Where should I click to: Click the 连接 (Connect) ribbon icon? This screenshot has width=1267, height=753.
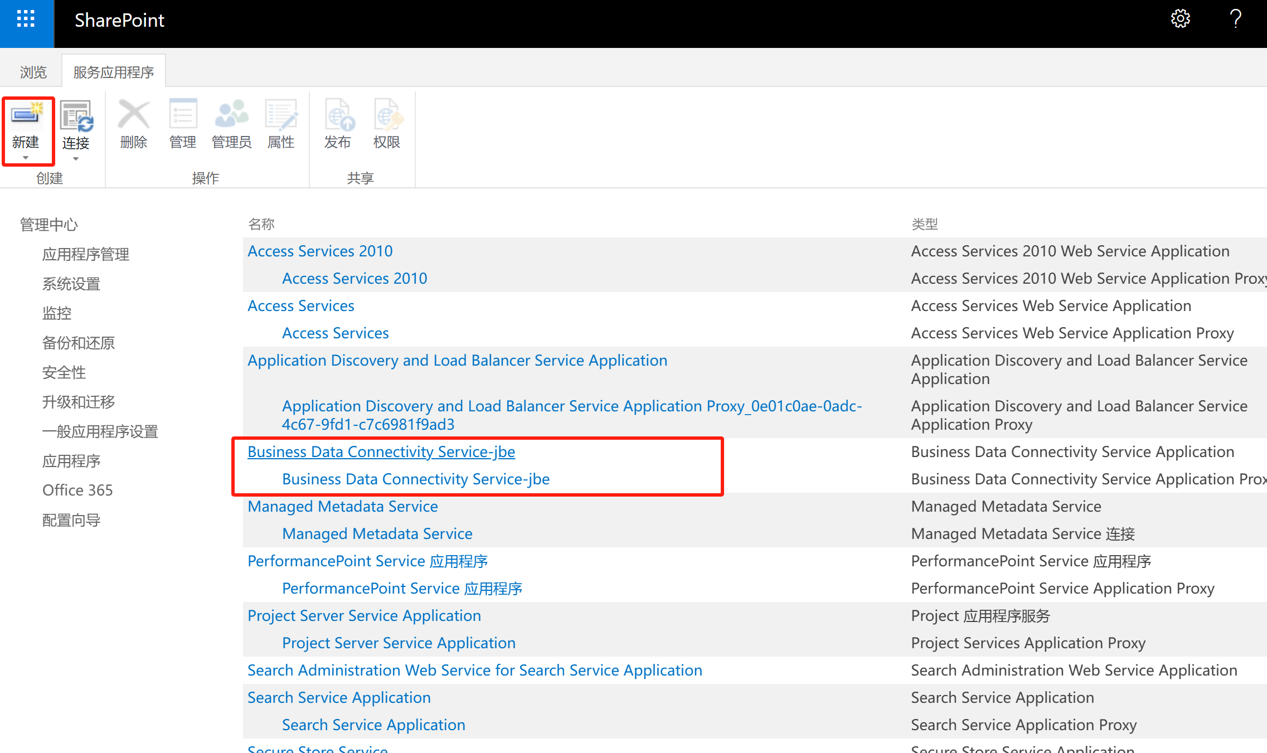tap(76, 116)
